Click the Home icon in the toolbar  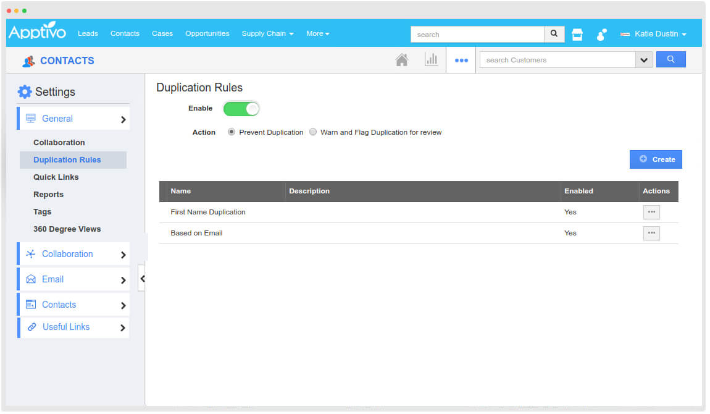tap(402, 59)
